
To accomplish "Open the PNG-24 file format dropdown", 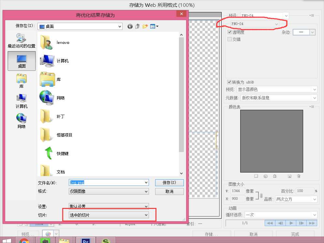I will coord(255,24).
